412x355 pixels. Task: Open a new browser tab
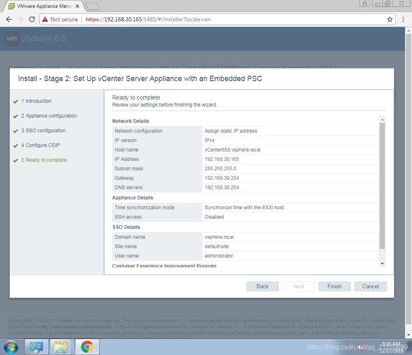point(93,6)
